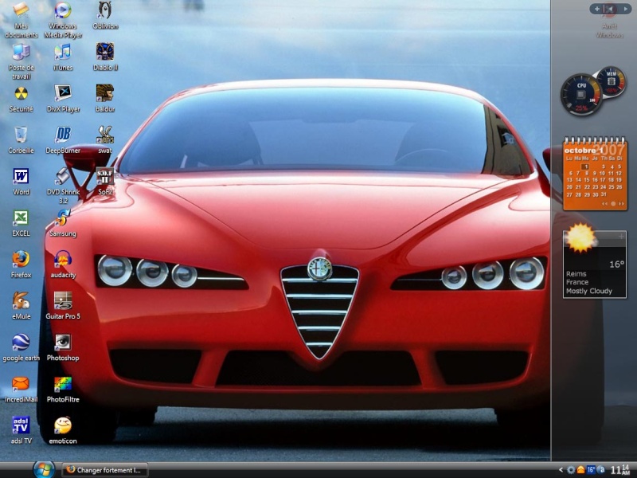Open Firefox from the desktop
Viewport: 637px width, 478px height.
click(21, 265)
